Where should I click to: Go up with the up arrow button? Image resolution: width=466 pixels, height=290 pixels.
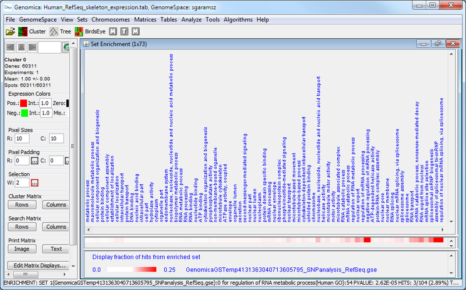point(21,47)
